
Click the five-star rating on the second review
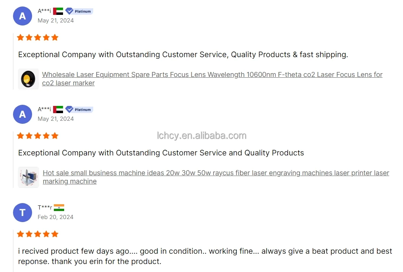[38, 136]
